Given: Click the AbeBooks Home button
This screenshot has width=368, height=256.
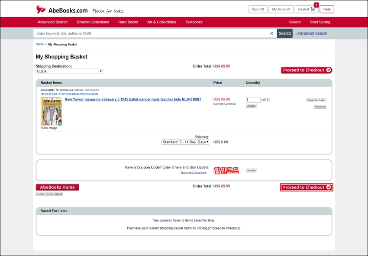Looking at the screenshot, I should (x=57, y=187).
